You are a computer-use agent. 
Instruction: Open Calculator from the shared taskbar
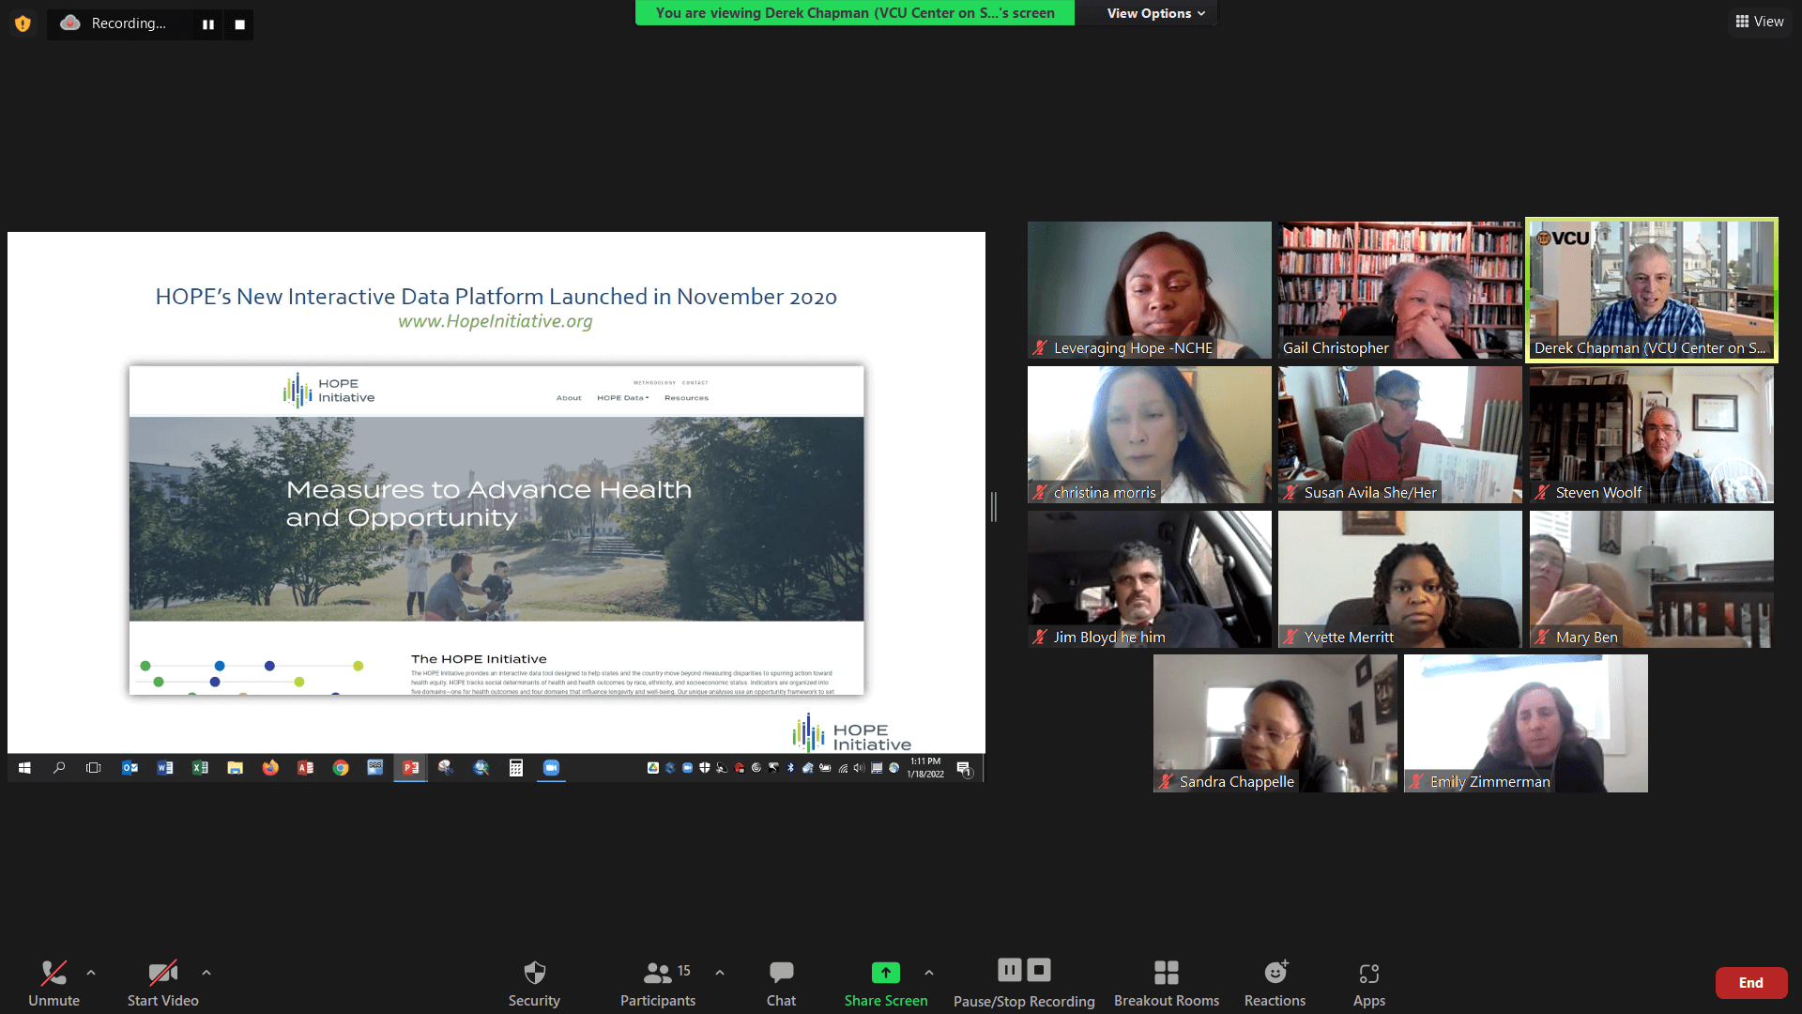tap(516, 768)
